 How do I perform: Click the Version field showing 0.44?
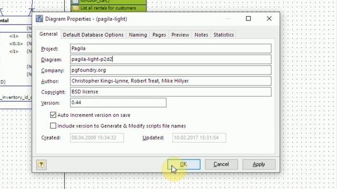click(x=118, y=103)
